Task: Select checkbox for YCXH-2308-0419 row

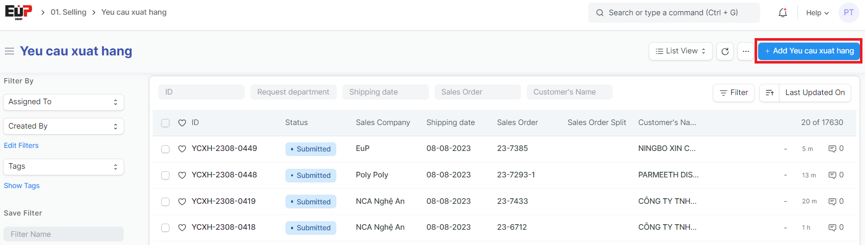Action: tap(165, 202)
